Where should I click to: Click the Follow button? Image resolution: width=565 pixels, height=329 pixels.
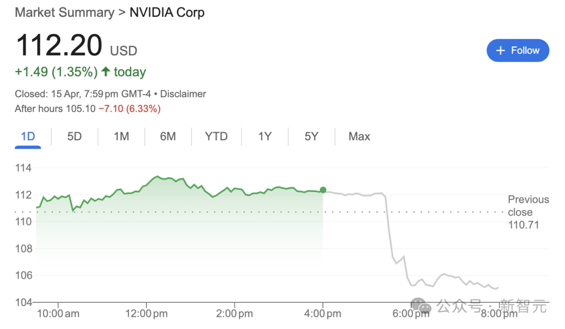click(517, 51)
